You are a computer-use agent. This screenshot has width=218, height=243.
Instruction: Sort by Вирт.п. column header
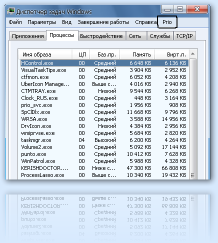(172, 54)
